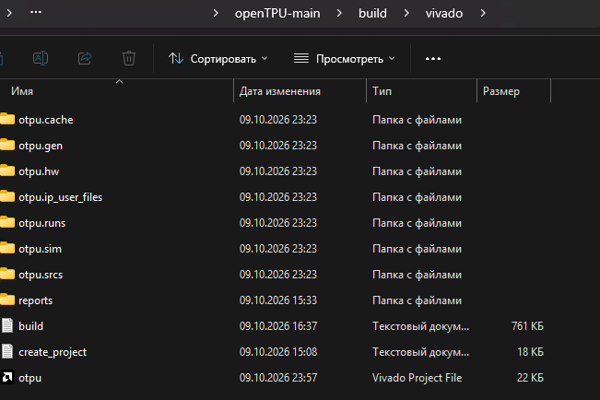Select the otpu.srcs folder icon
600x400 pixels.
coord(6,274)
